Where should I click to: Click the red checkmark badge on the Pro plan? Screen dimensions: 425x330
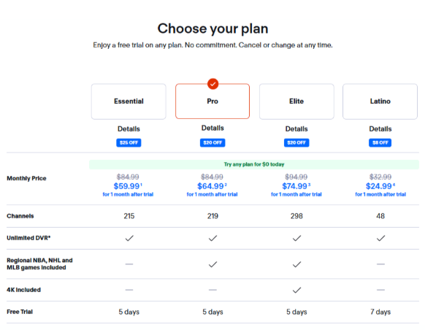click(x=212, y=84)
